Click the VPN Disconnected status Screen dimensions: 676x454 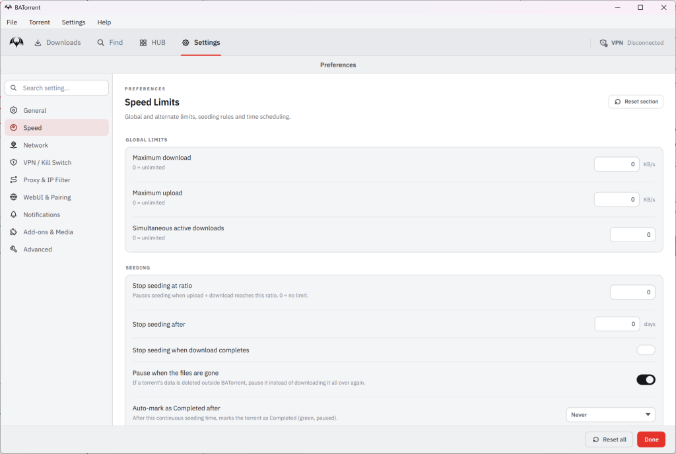(x=632, y=43)
